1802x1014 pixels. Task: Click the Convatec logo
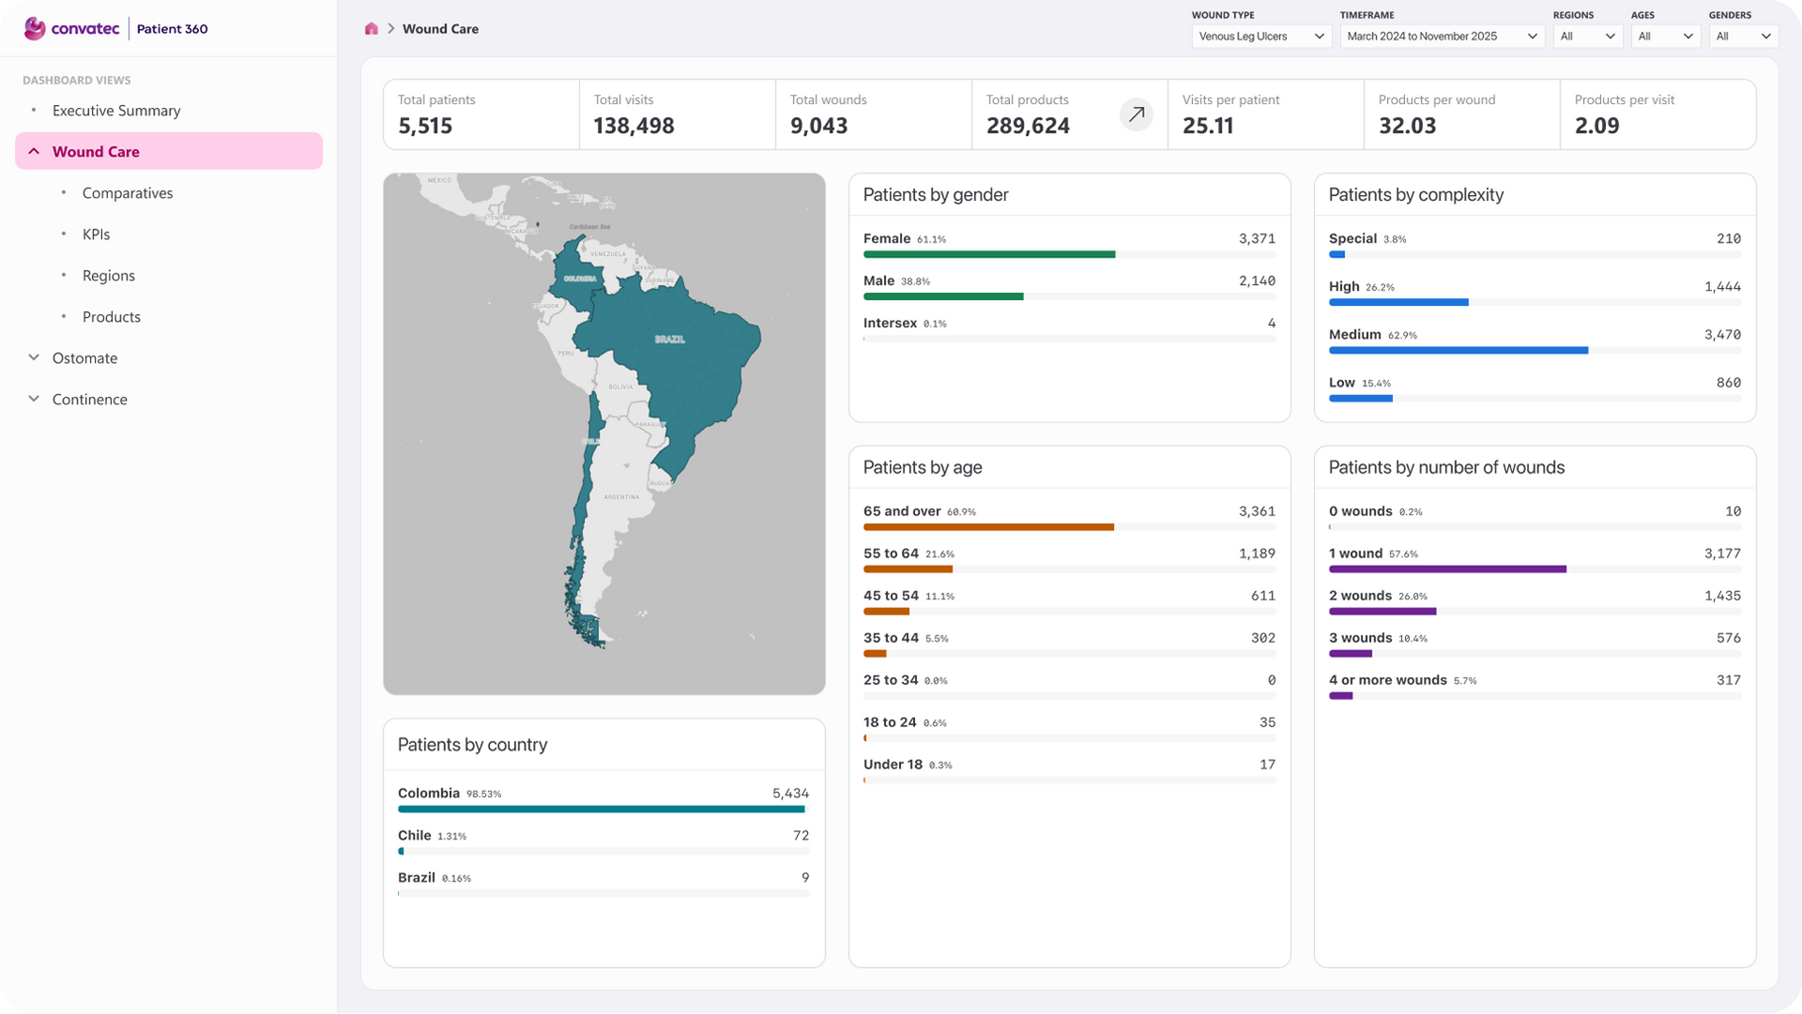click(x=72, y=29)
